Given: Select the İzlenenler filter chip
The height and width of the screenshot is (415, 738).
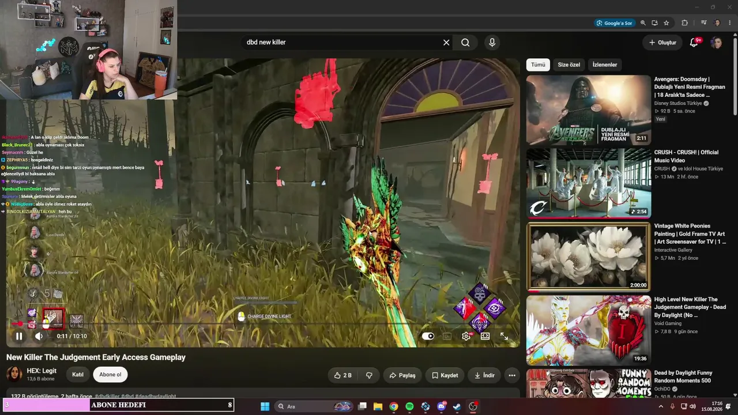Looking at the screenshot, I should point(605,65).
